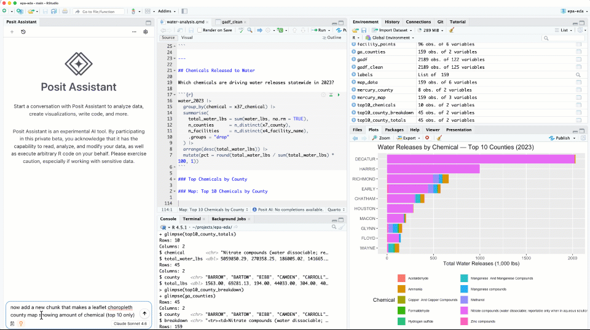This screenshot has width=590, height=330.
Task: Toggle the sidebar layout icon next to Addins
Action: 184,11
